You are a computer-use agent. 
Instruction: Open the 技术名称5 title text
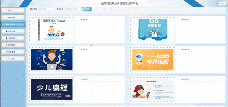tap(84, 79)
